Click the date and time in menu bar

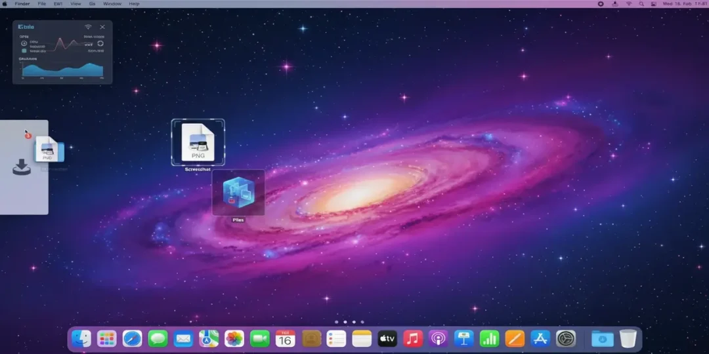[x=685, y=4]
